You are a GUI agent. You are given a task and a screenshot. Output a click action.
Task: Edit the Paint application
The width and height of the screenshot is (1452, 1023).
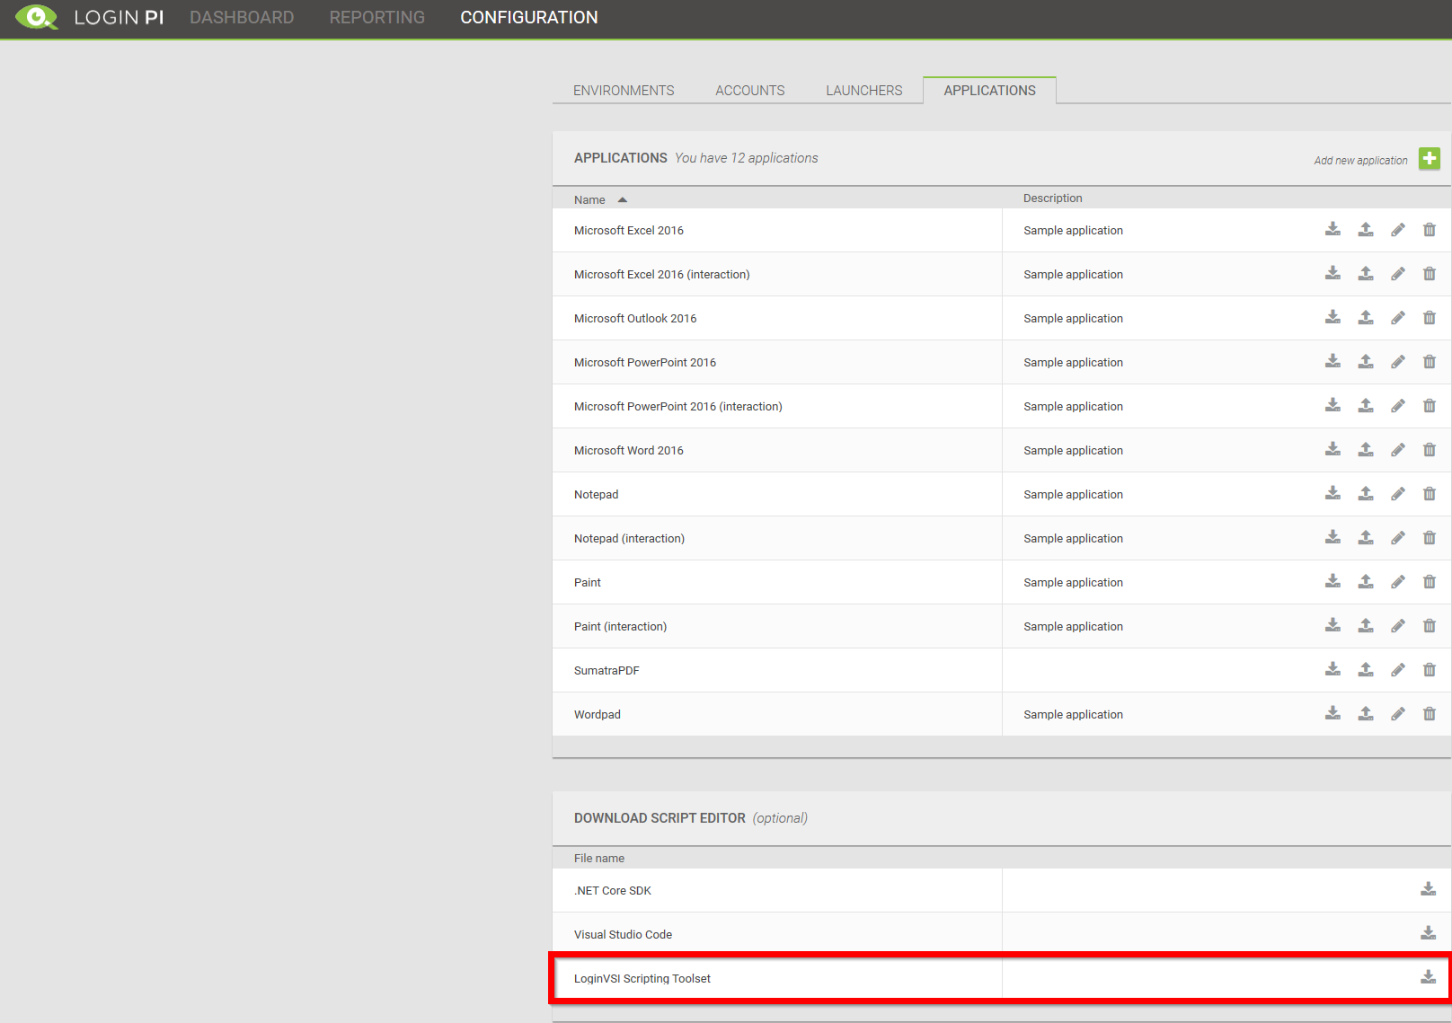pos(1398,582)
